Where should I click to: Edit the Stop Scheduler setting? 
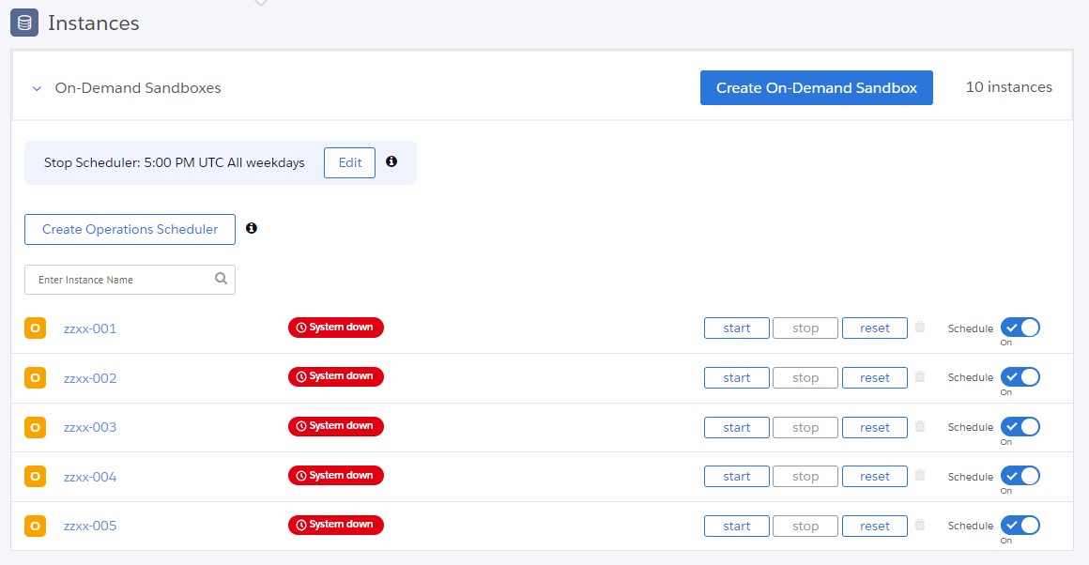[349, 162]
